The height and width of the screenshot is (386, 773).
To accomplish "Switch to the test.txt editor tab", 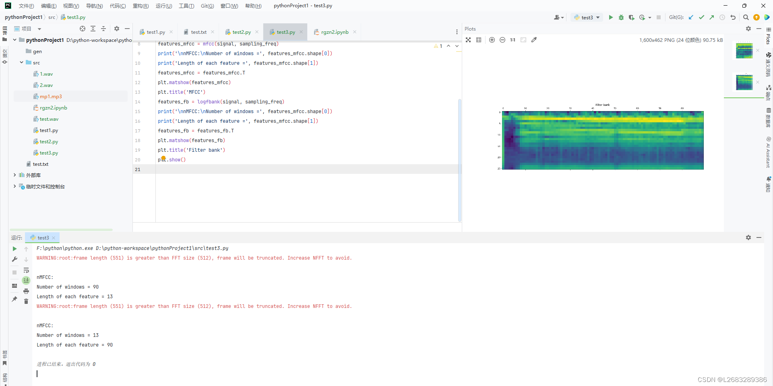I will coord(199,32).
